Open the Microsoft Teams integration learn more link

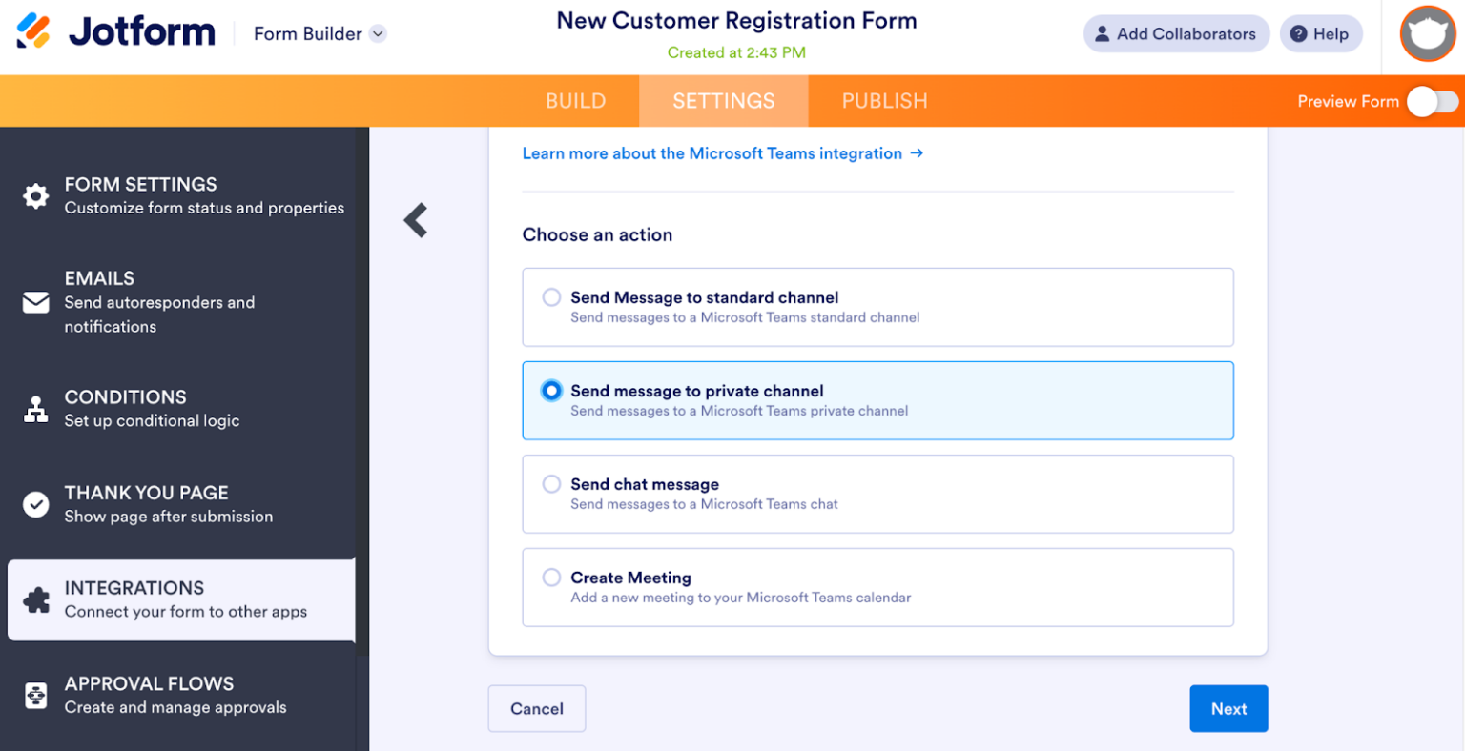(723, 153)
